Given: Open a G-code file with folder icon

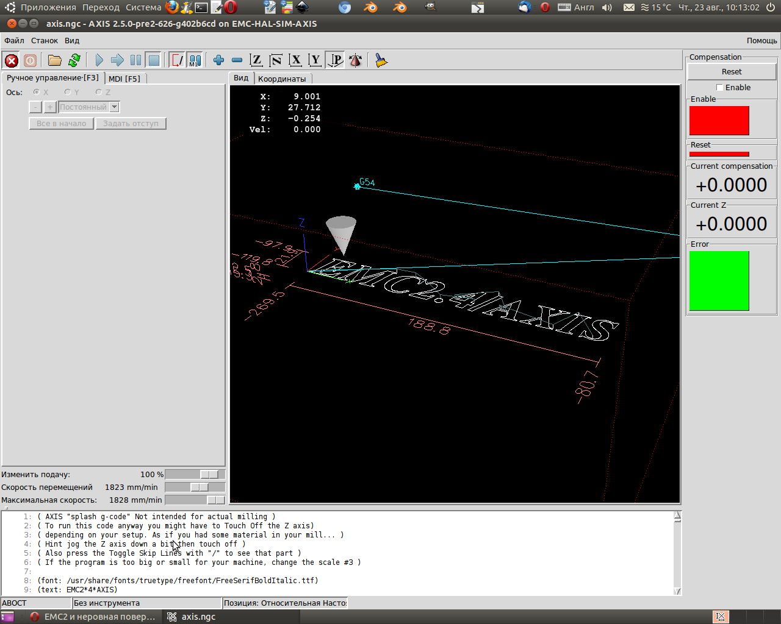Looking at the screenshot, I should [x=55, y=60].
